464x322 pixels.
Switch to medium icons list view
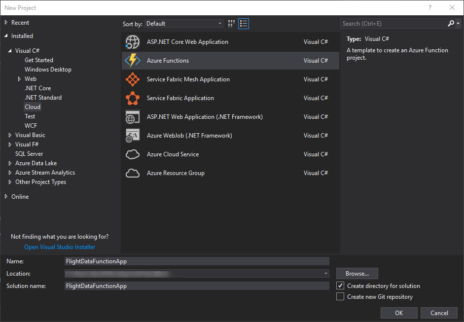point(244,24)
